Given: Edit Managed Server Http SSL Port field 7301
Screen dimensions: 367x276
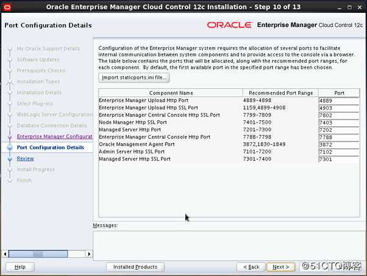Looking at the screenshot, I should pos(339,159).
